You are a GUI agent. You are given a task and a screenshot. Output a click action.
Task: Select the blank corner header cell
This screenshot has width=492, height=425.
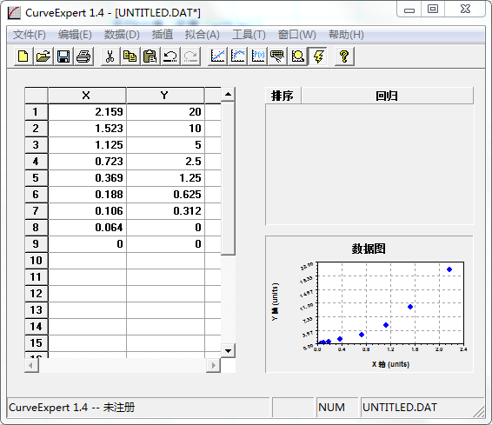pyautogui.click(x=37, y=96)
